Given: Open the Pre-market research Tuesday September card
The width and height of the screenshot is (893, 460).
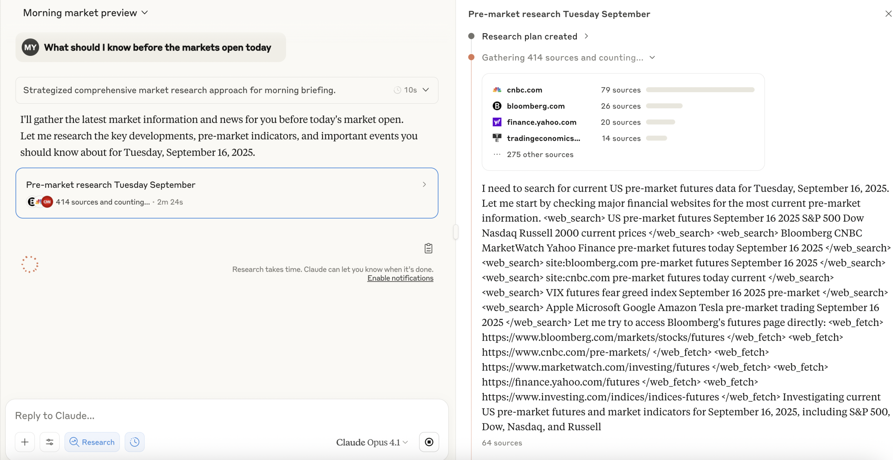Looking at the screenshot, I should (x=227, y=193).
